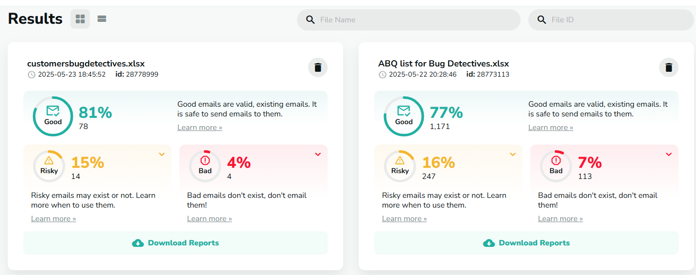Image resolution: width=696 pixels, height=275 pixels.
Task: Delete ABQ list for Bug Detectives.xlsx file
Action: click(669, 67)
